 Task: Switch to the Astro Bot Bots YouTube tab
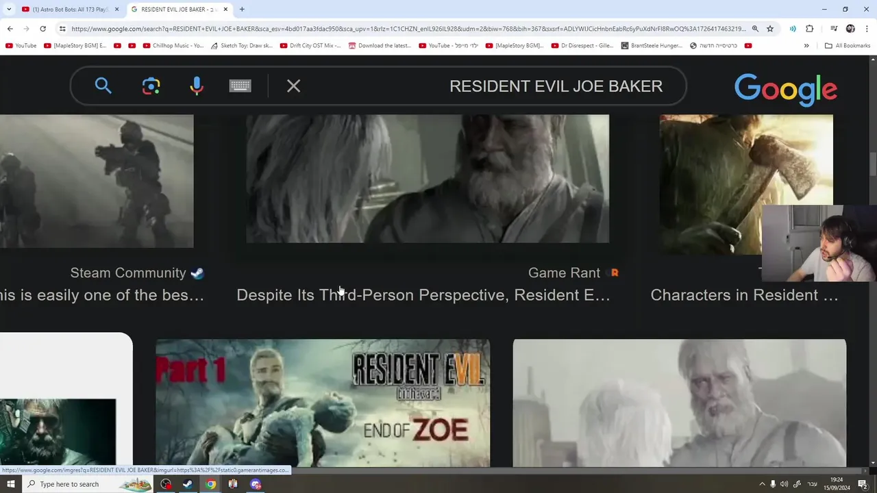coord(69,10)
